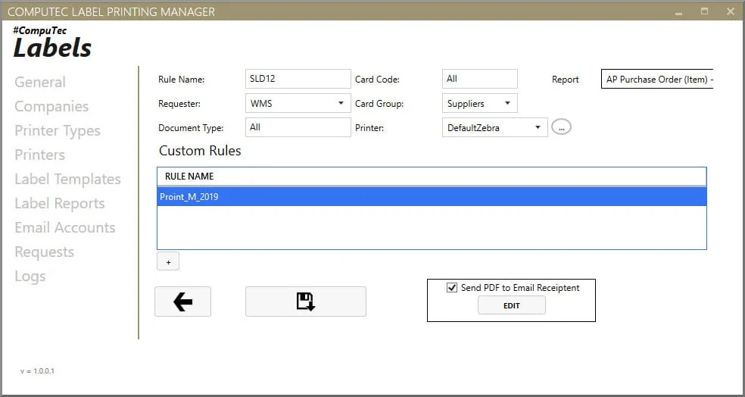The width and height of the screenshot is (745, 397).
Task: Open the Printer DefaultZebra dropdown
Action: click(x=494, y=127)
